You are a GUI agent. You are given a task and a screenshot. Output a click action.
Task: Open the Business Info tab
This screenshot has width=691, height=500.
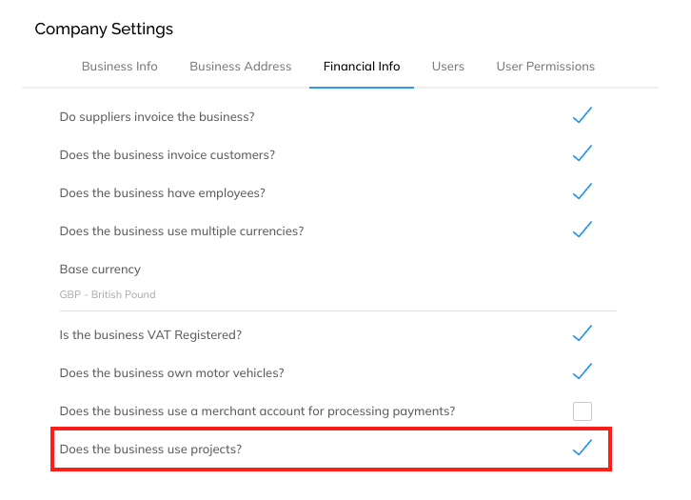[119, 66]
